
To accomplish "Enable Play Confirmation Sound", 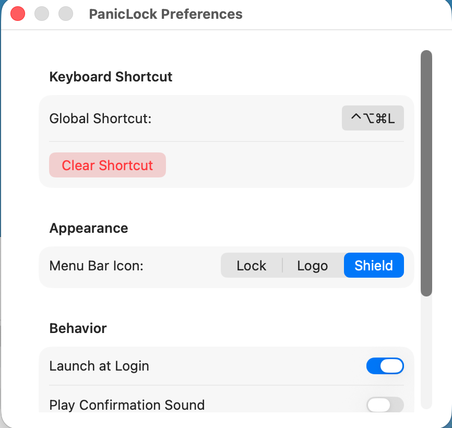I will pos(385,405).
